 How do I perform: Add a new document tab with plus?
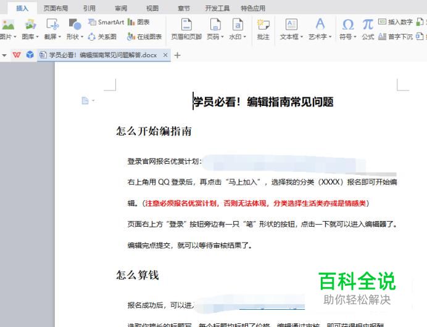[x=177, y=55]
